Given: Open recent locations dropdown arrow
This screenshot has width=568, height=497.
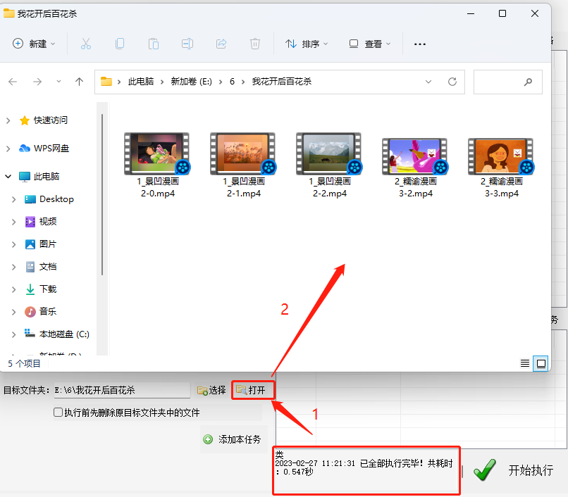Looking at the screenshot, I should [x=58, y=82].
